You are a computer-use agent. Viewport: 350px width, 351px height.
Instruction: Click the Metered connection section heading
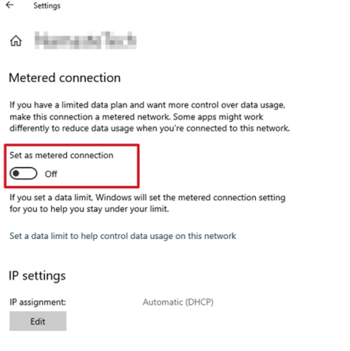pyautogui.click(x=65, y=78)
